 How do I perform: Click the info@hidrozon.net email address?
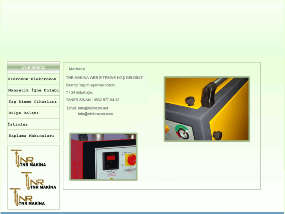93,108
